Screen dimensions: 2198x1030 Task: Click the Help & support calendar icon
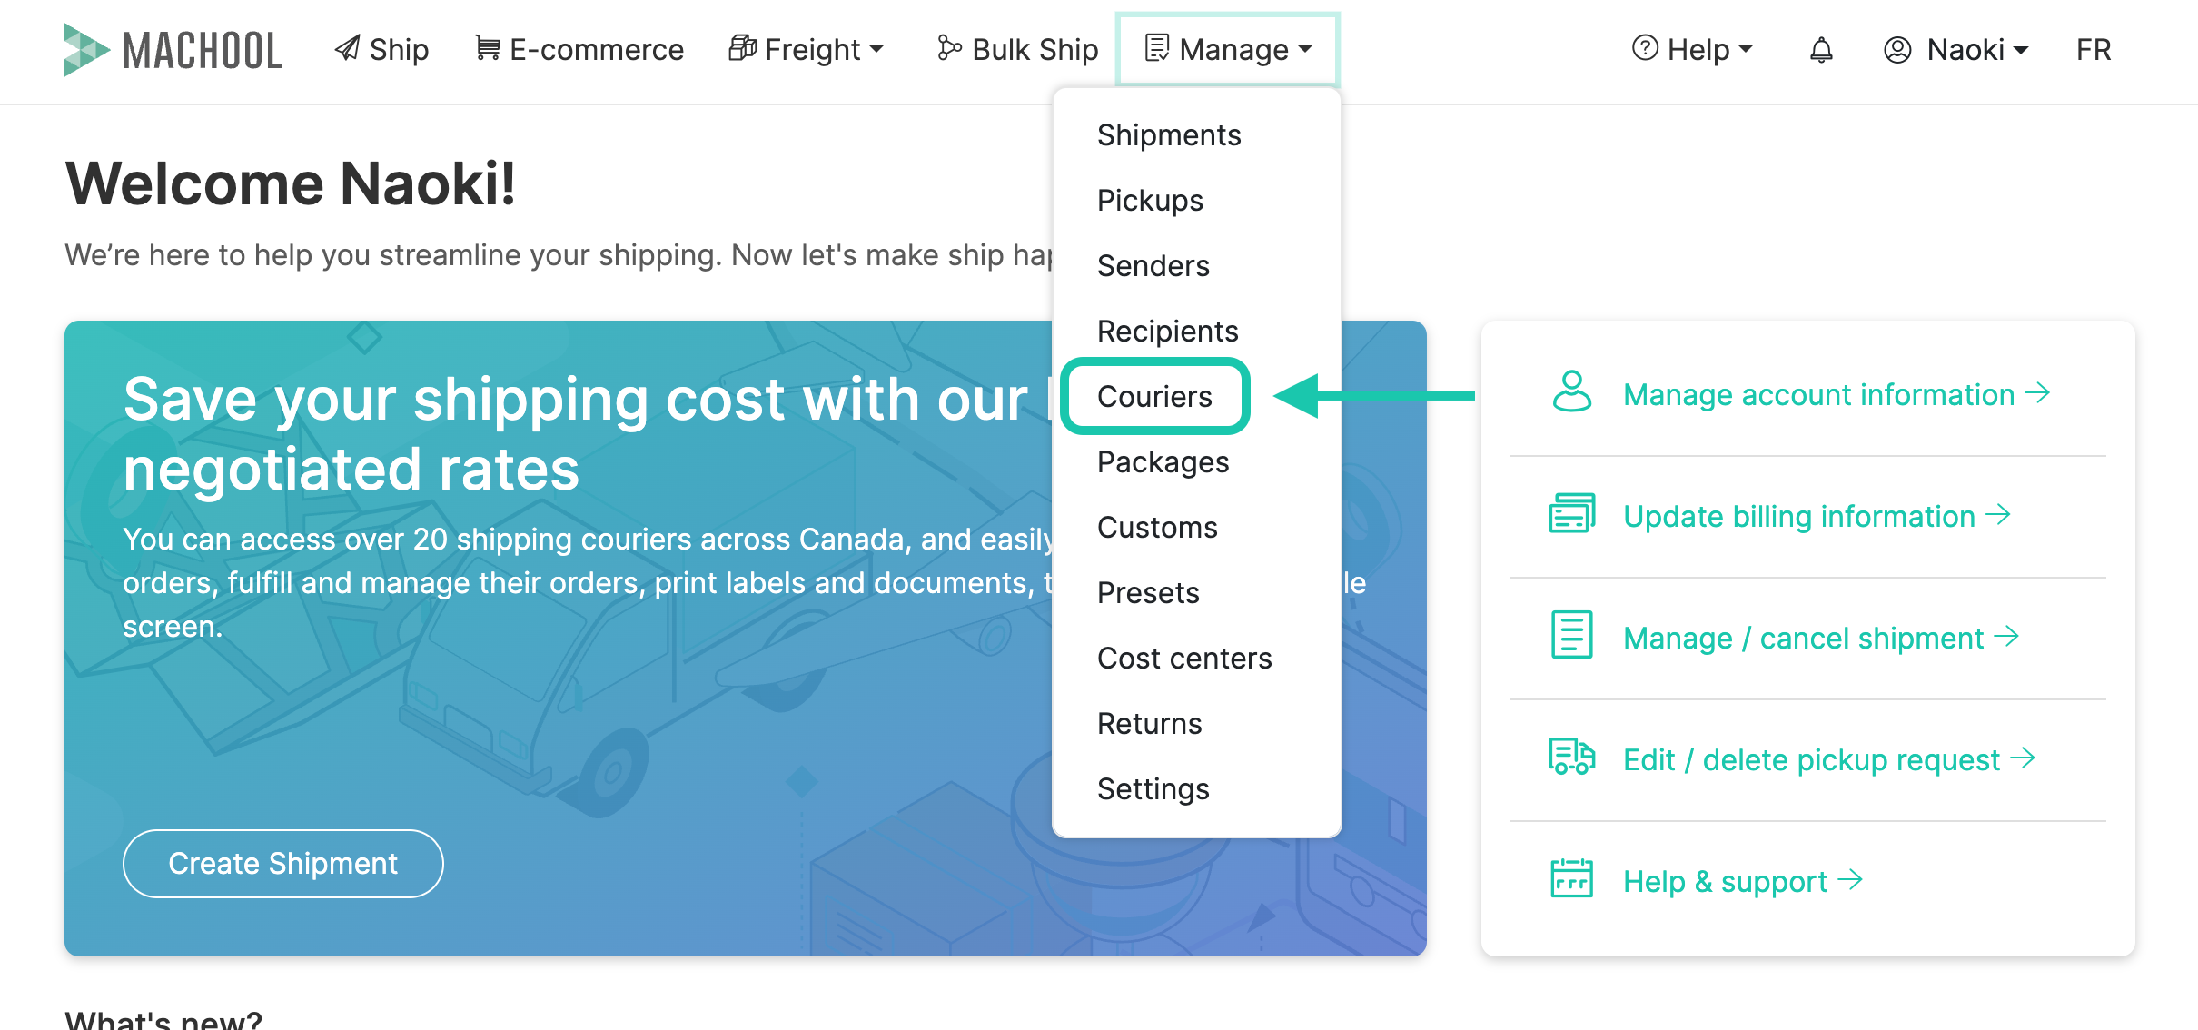tap(1571, 878)
